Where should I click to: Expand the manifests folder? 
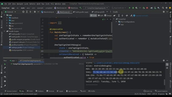(x=7, y=18)
